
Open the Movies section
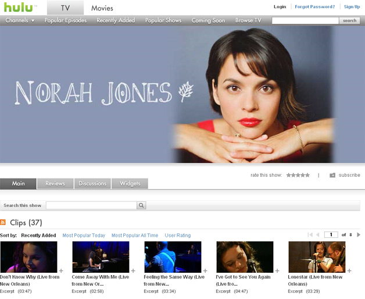102,8
